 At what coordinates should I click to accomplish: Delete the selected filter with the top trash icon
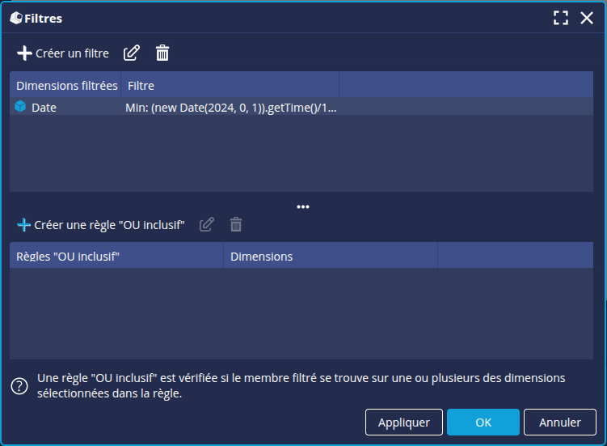pos(162,53)
